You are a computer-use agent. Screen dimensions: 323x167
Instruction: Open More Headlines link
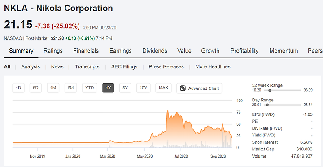click(x=213, y=66)
